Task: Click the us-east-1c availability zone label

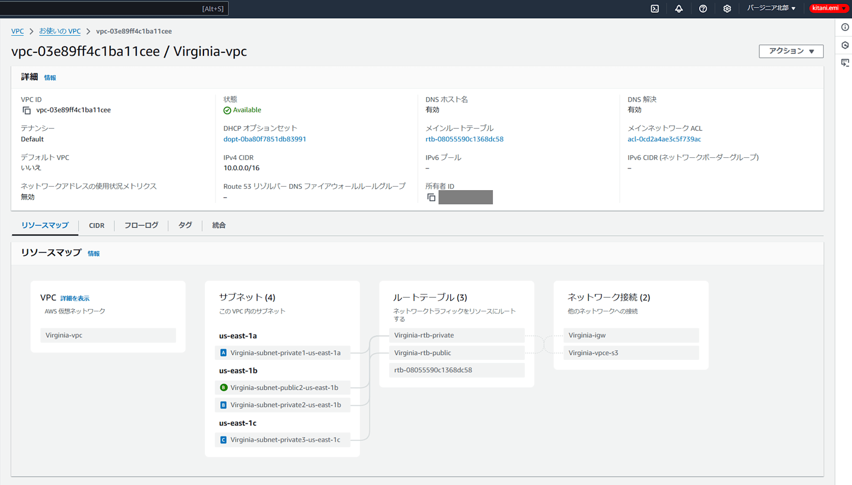Action: [238, 423]
